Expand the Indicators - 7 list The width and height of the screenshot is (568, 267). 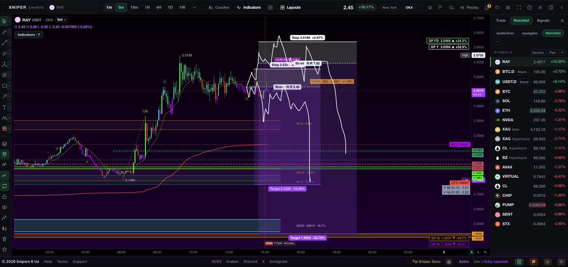(29, 35)
